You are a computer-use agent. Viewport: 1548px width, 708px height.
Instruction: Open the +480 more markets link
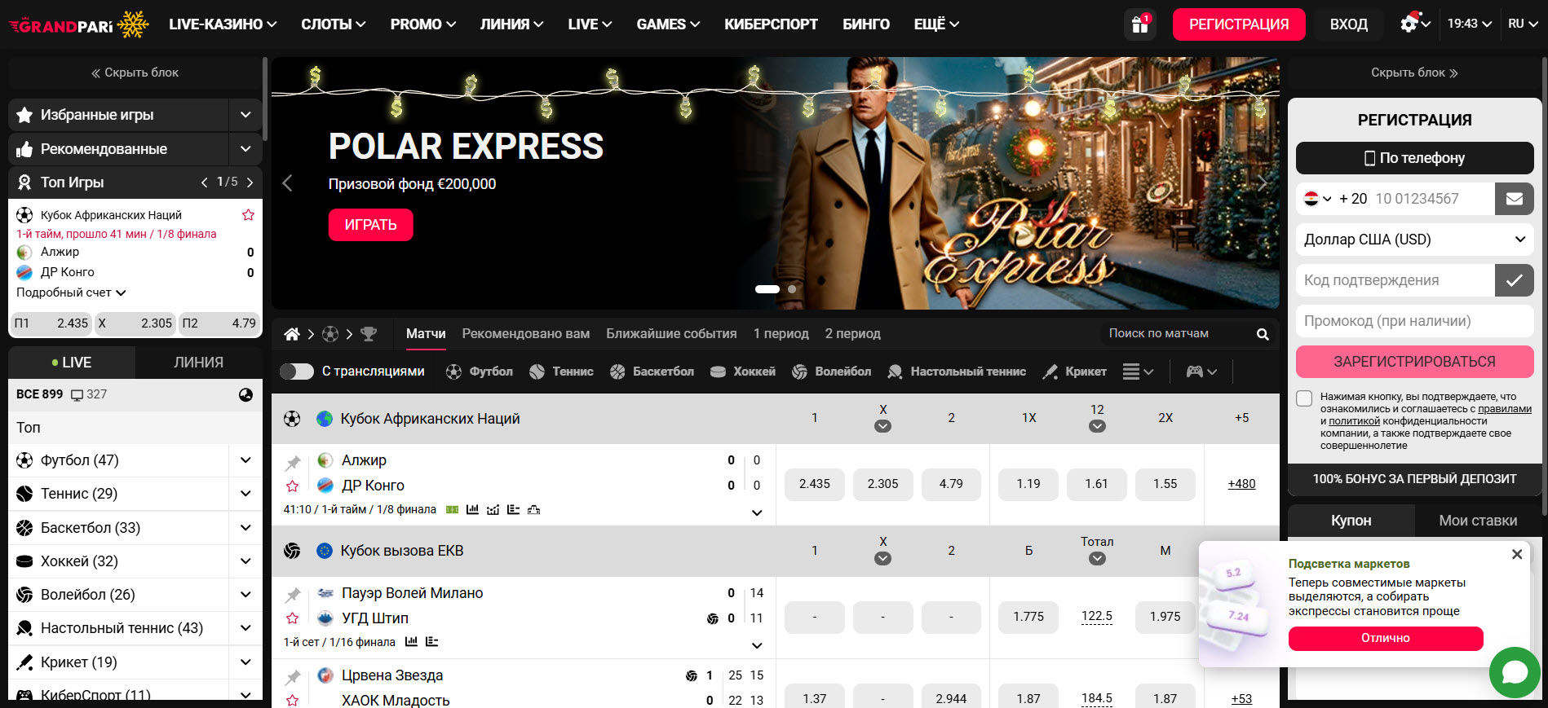coord(1241,484)
